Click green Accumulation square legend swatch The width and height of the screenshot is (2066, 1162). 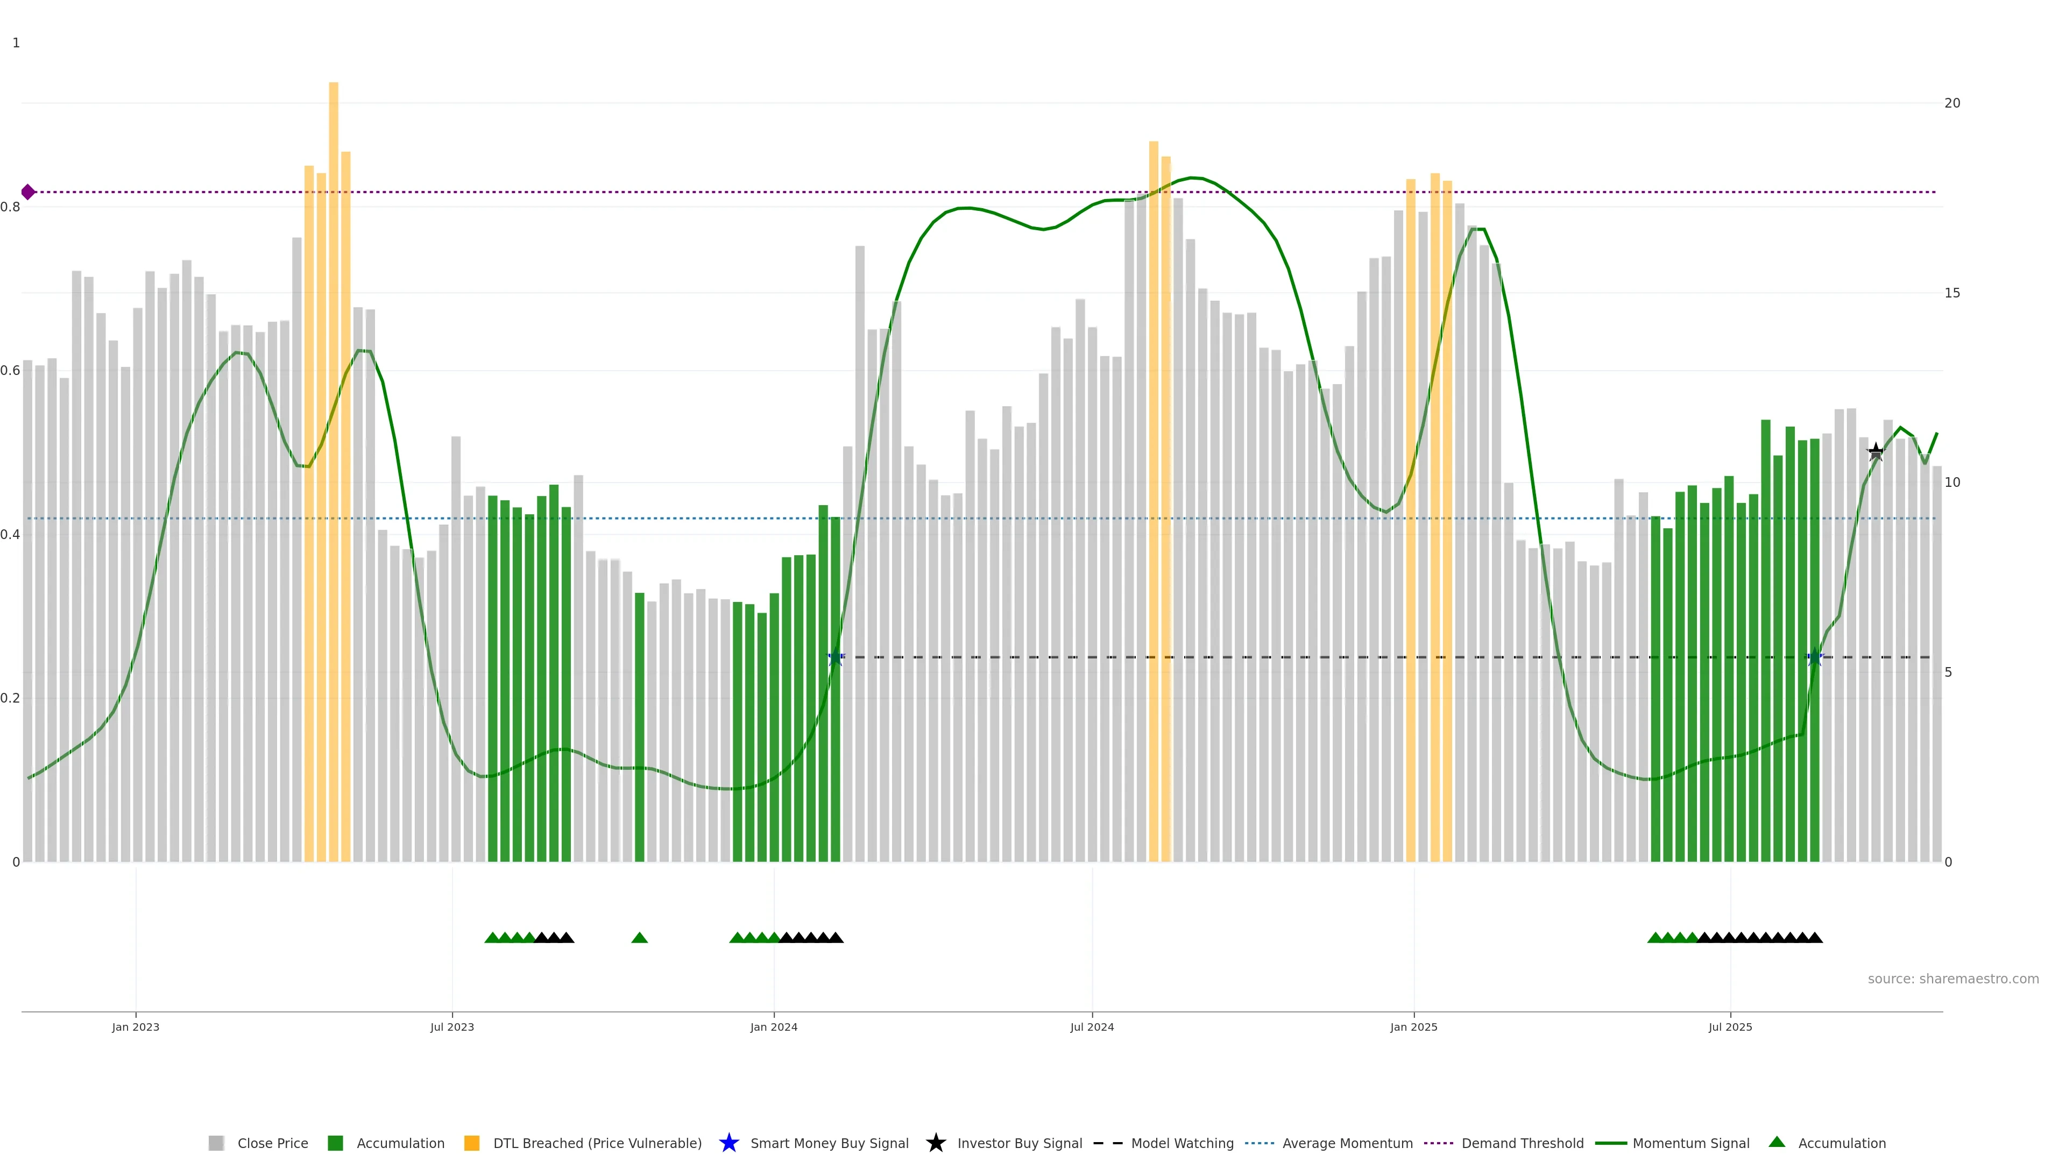pyautogui.click(x=335, y=1143)
